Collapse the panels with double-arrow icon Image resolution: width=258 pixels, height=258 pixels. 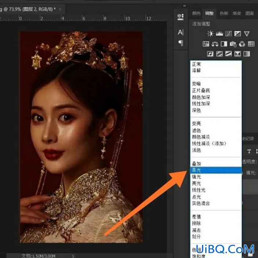(x=184, y=6)
